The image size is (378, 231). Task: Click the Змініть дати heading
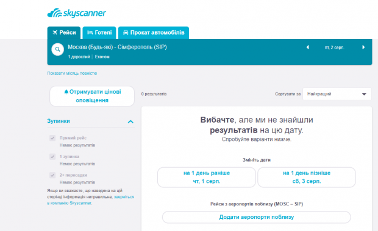(x=257, y=160)
